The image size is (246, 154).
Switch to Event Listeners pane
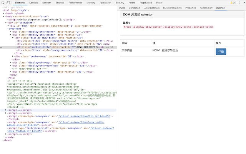[x=151, y=8]
